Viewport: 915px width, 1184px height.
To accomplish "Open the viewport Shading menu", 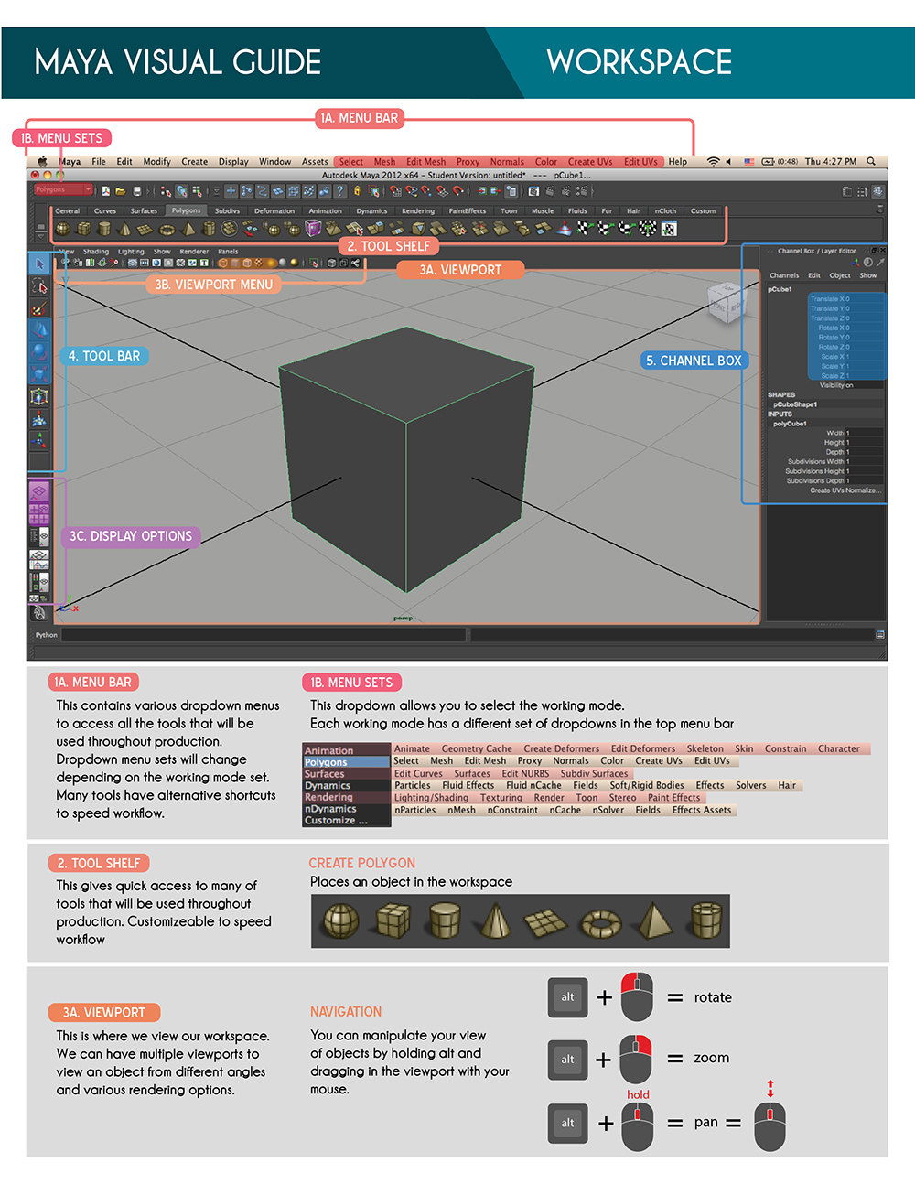I will click(96, 252).
